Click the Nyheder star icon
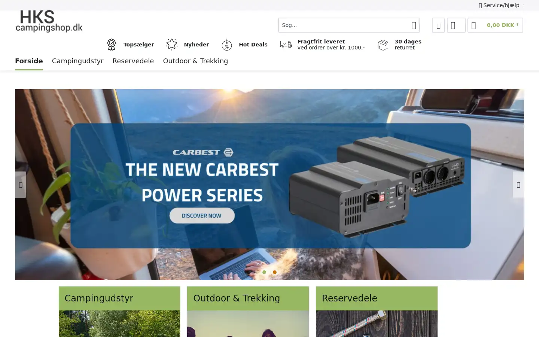539x337 pixels. click(x=172, y=45)
